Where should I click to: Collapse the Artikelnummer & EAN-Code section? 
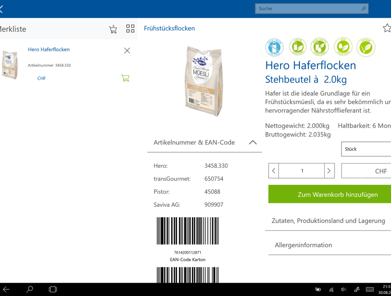tap(253, 142)
